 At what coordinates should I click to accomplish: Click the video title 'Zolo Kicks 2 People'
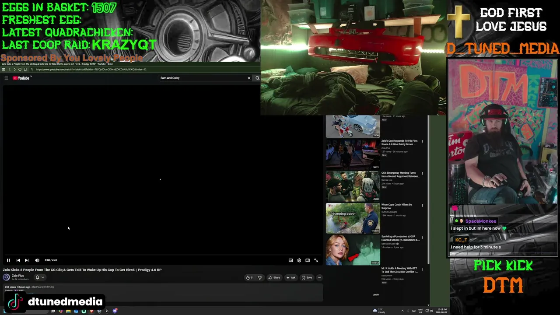pos(82,270)
